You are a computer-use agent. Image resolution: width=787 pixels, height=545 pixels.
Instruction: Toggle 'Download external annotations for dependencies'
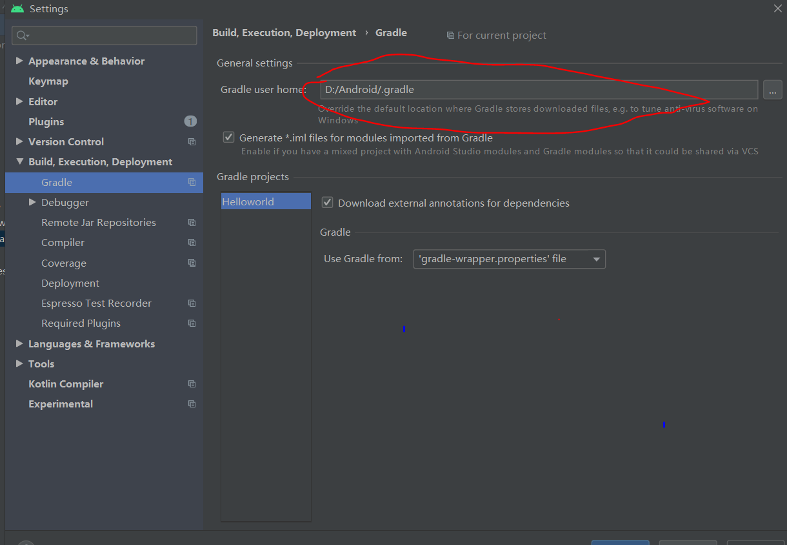tap(327, 202)
